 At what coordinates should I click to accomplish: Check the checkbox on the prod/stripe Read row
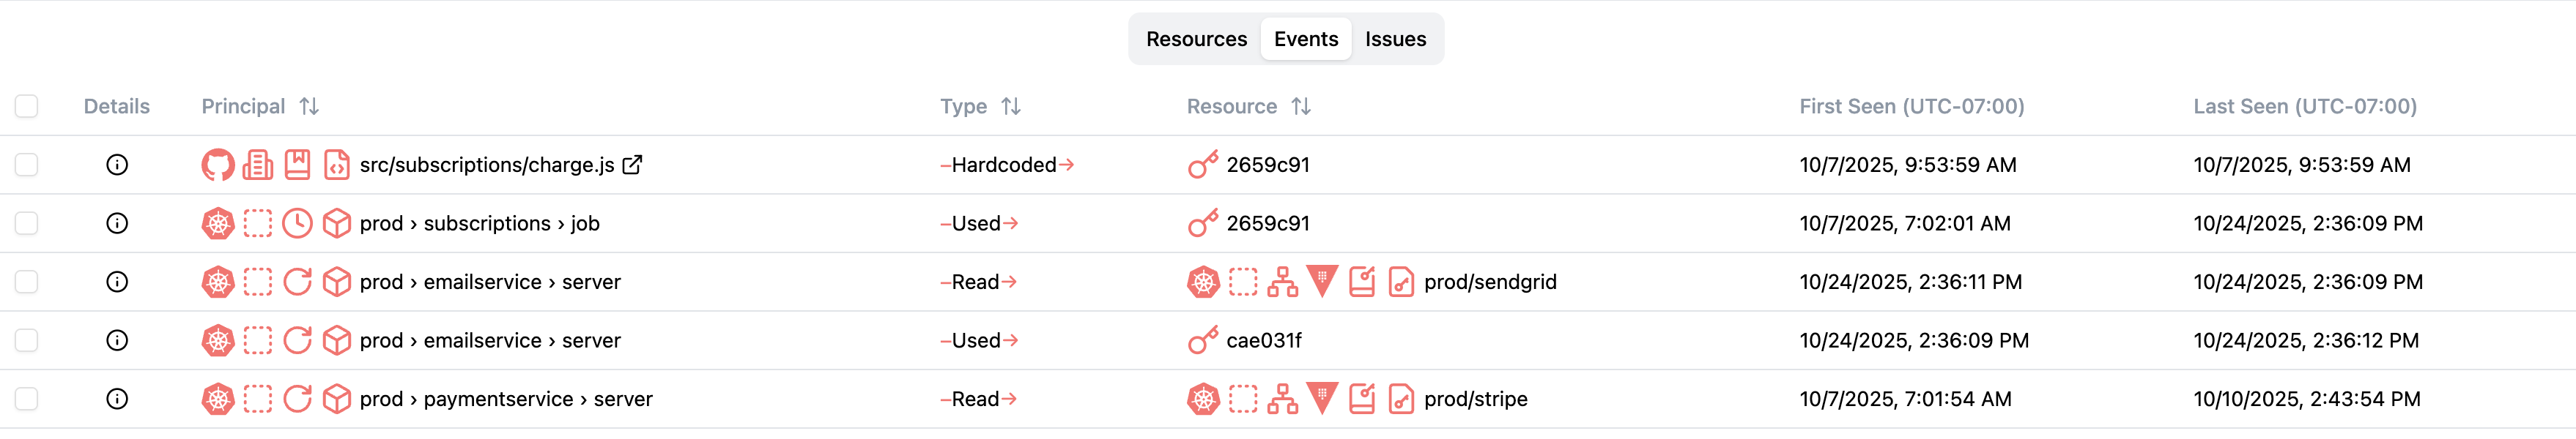point(26,399)
